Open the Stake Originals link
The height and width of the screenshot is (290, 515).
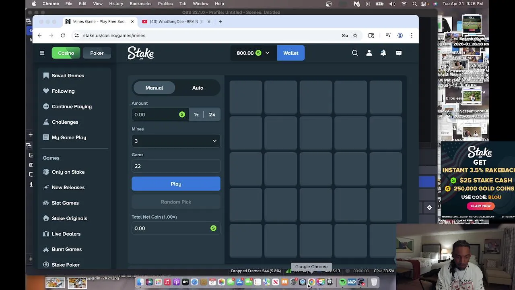coord(69,218)
